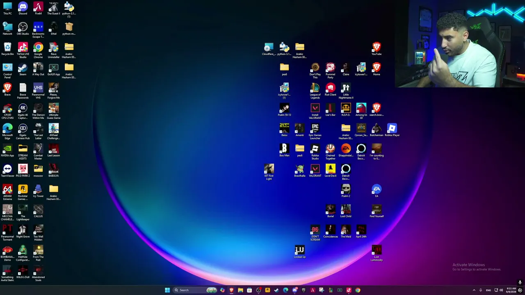The height and width of the screenshot is (295, 525).
Task: Open TikTok LIVE Studio on taskbar
Action: (x=349, y=290)
